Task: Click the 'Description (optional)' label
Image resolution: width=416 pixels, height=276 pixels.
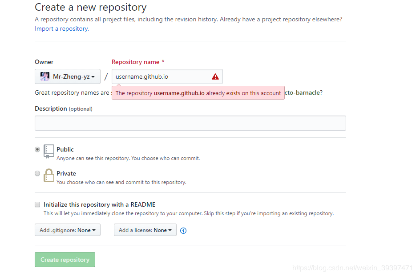Action: click(x=64, y=109)
